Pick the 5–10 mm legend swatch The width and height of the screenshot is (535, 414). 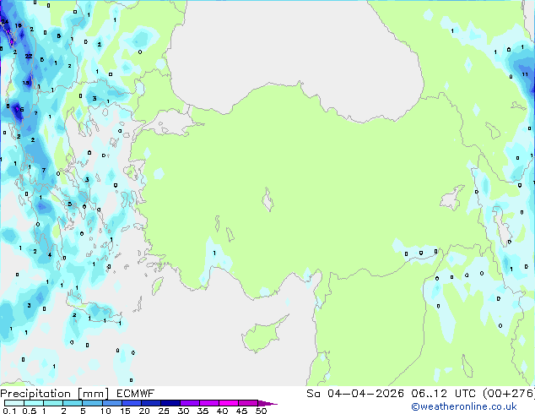(x=92, y=403)
